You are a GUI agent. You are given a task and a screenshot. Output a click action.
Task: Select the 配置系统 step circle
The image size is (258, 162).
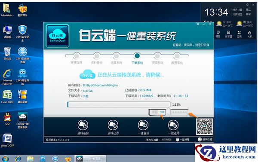[x=177, y=56]
